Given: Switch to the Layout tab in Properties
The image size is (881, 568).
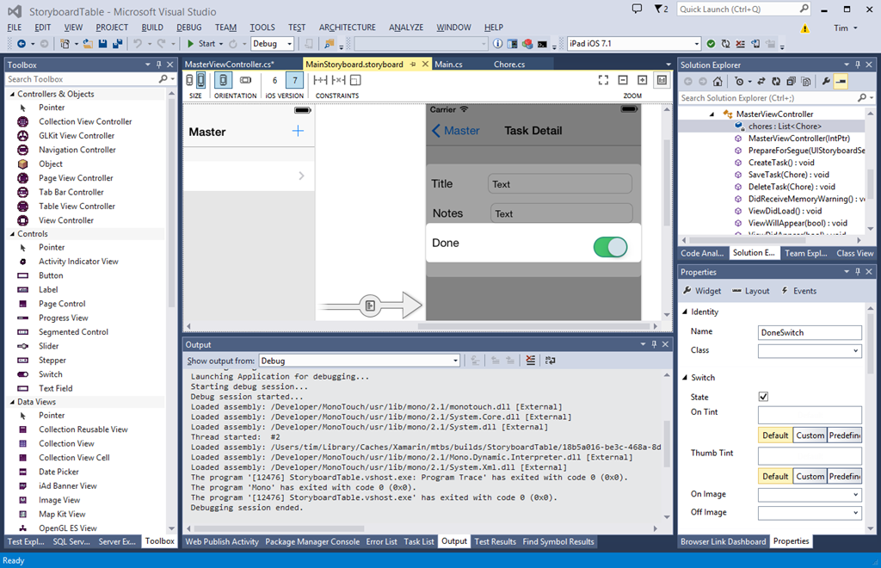Looking at the screenshot, I should point(750,291).
